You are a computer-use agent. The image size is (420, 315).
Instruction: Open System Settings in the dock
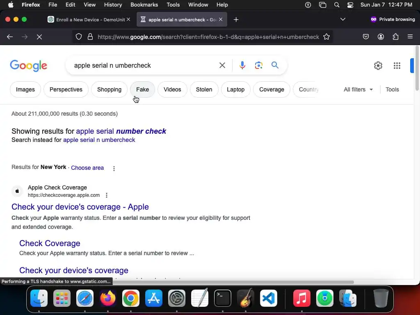point(176,298)
